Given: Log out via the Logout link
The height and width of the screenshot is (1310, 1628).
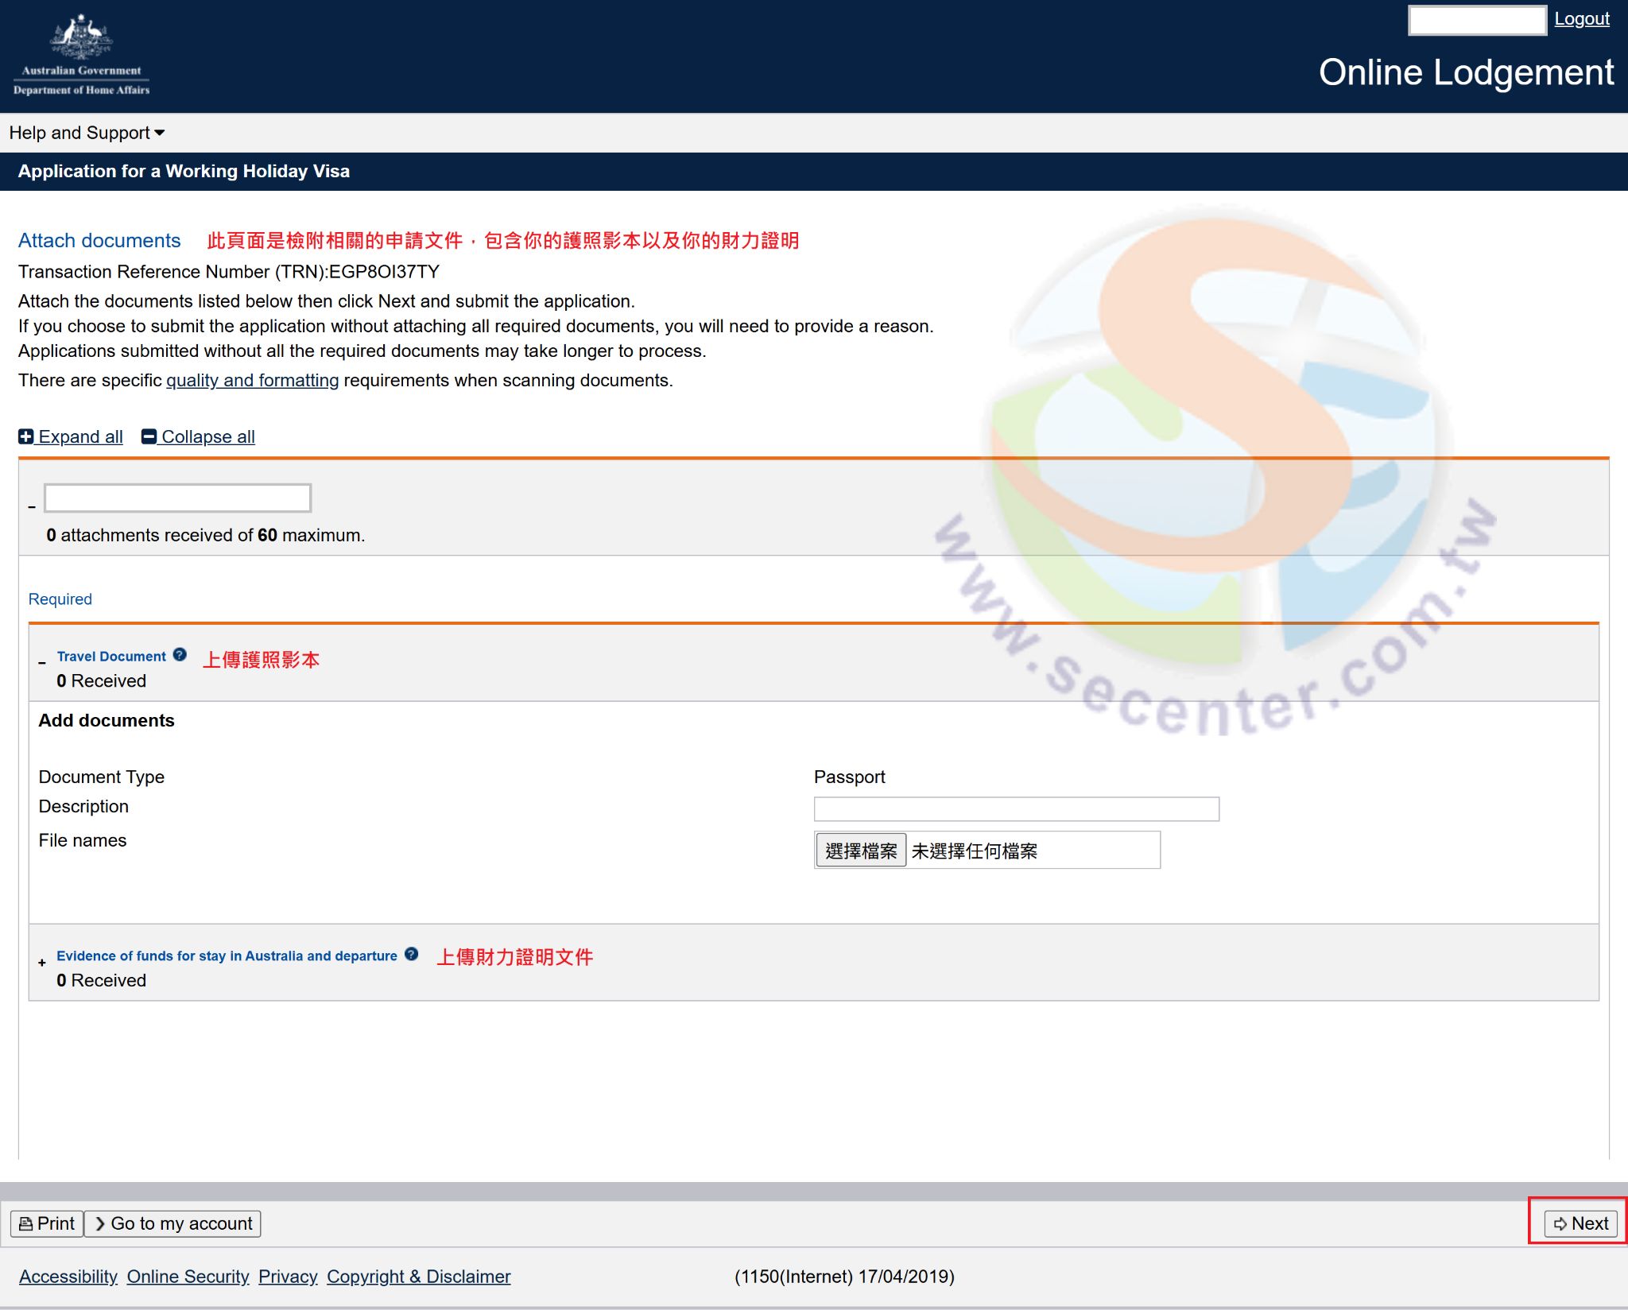Looking at the screenshot, I should tap(1581, 18).
